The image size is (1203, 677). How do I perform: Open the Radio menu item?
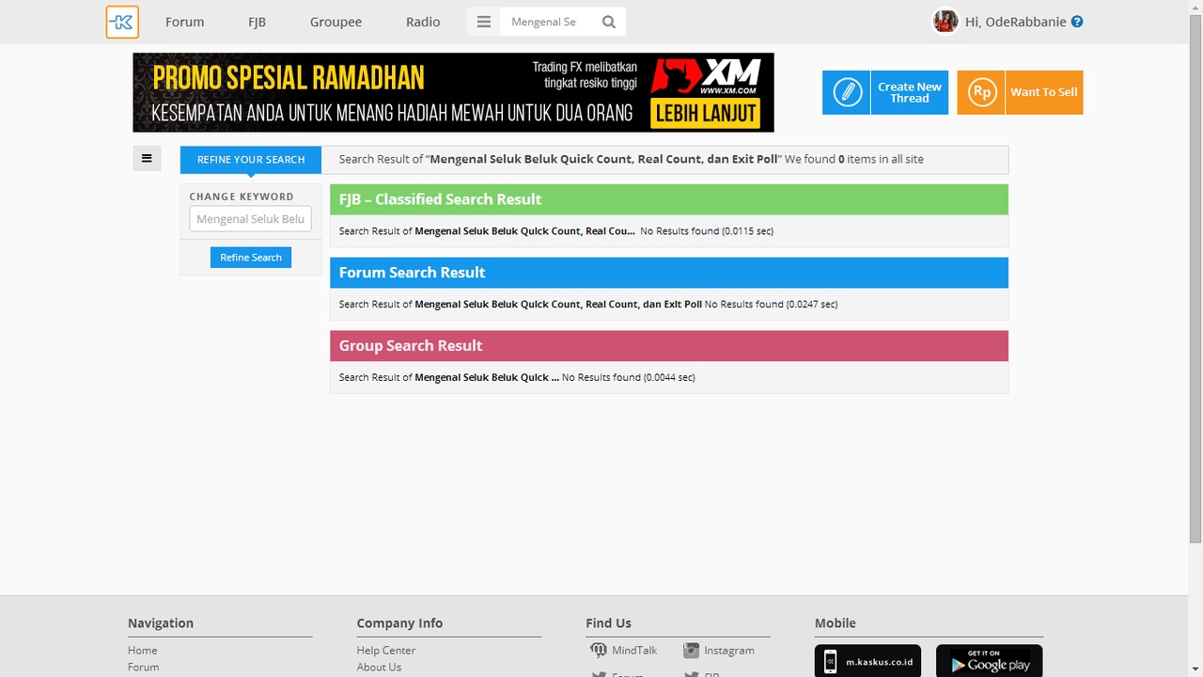(x=423, y=22)
